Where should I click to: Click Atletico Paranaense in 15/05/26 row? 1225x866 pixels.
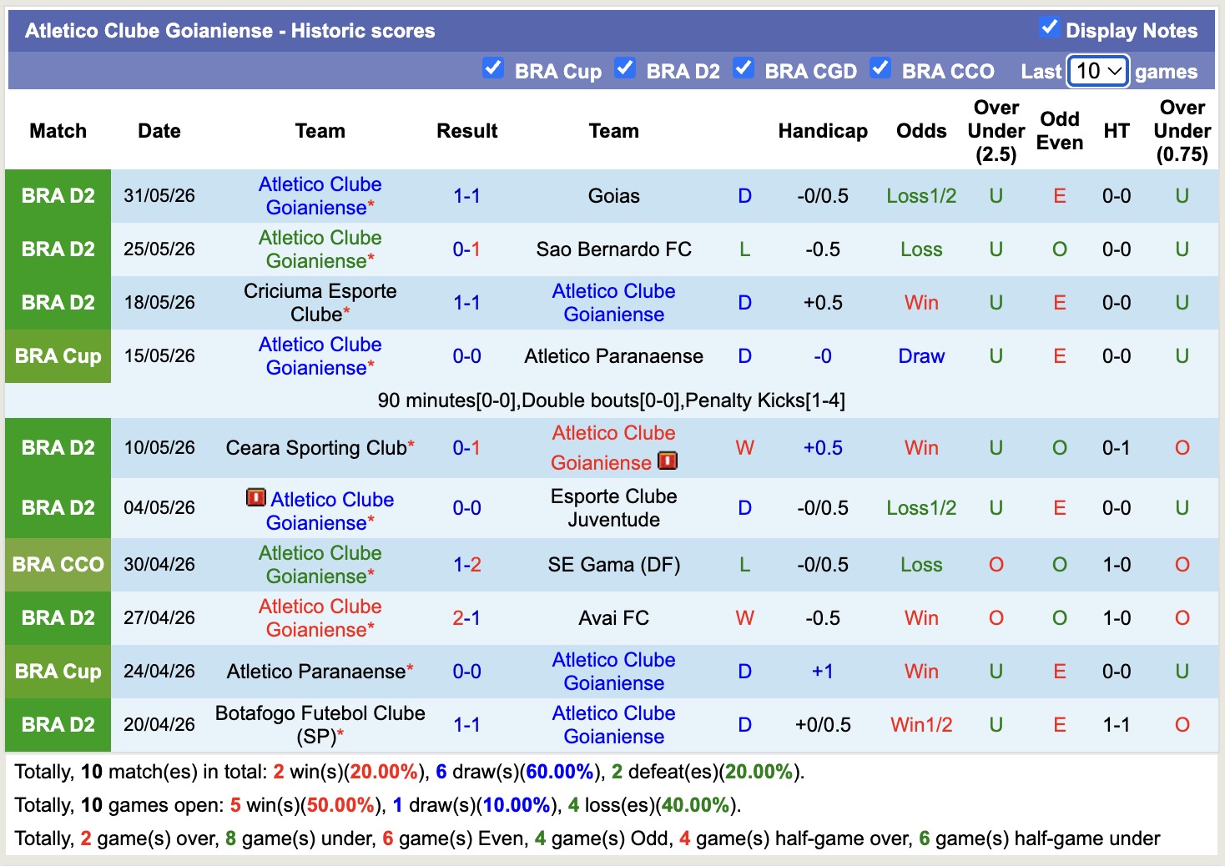tap(613, 356)
